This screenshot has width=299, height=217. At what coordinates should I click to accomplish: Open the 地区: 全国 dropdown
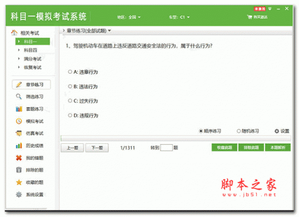(129, 17)
